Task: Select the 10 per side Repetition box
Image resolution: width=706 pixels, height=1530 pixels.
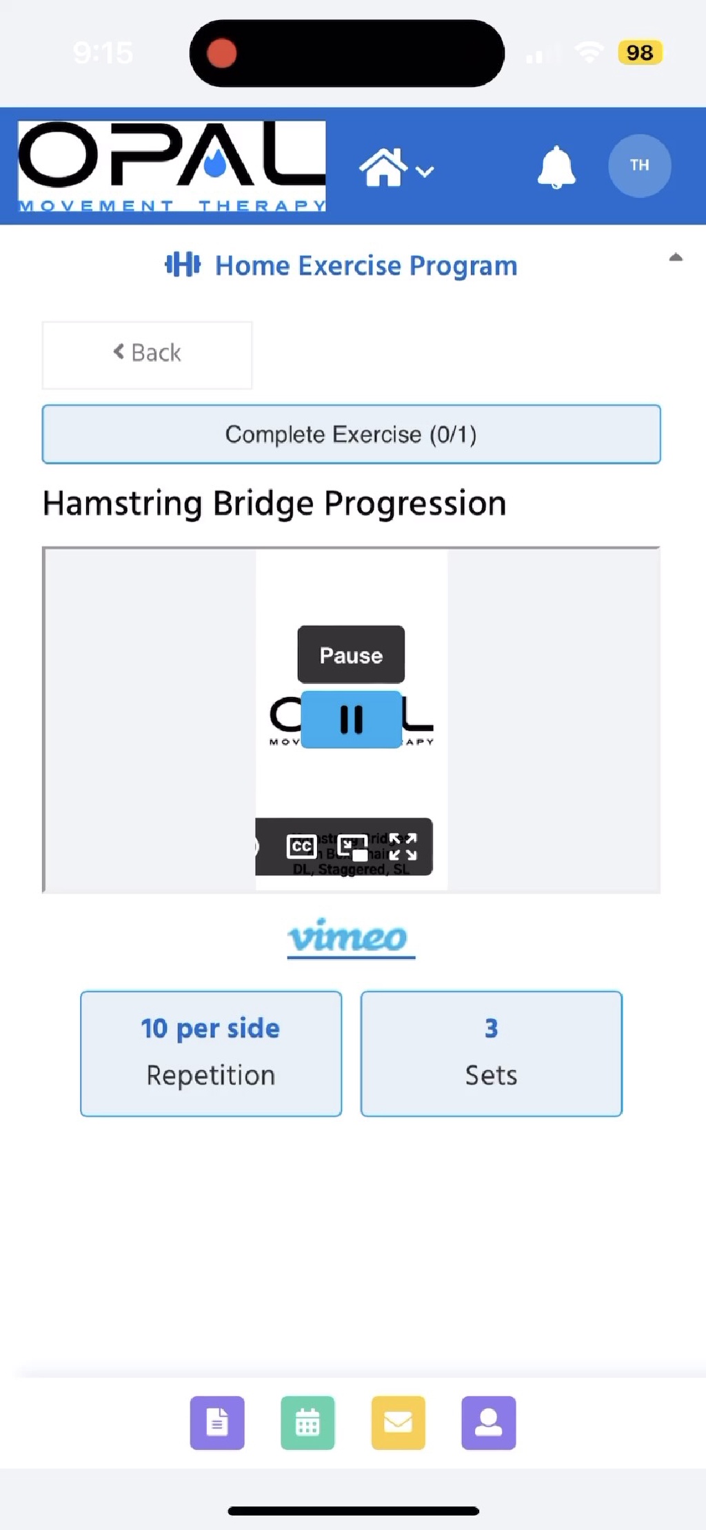Action: (x=211, y=1053)
